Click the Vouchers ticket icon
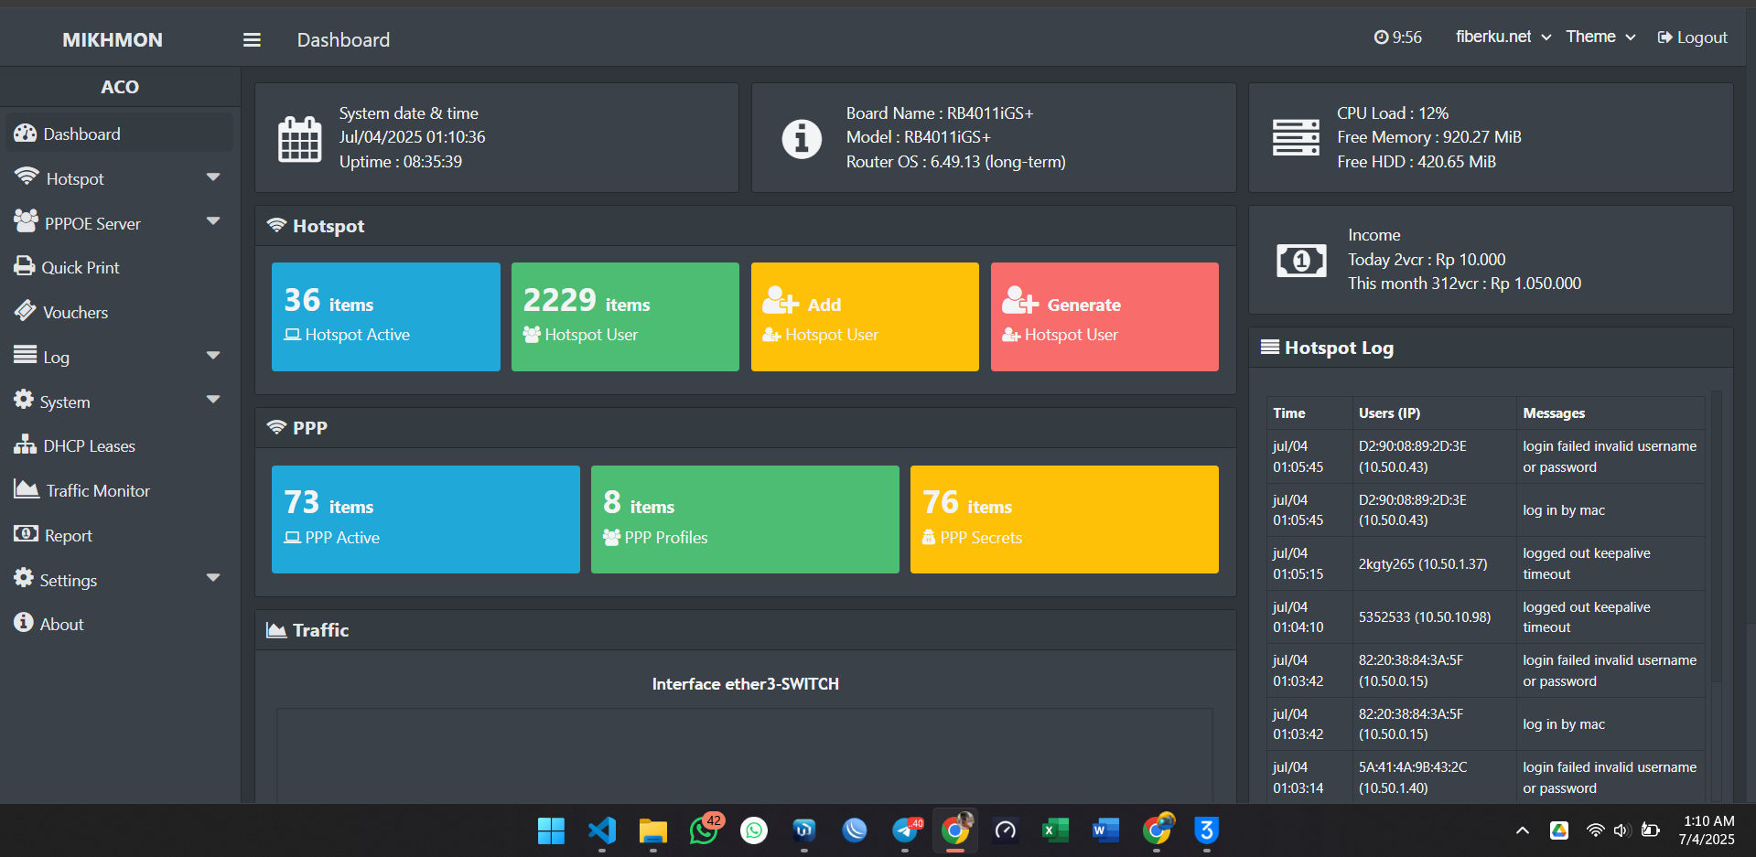The height and width of the screenshot is (857, 1756). pos(25,310)
